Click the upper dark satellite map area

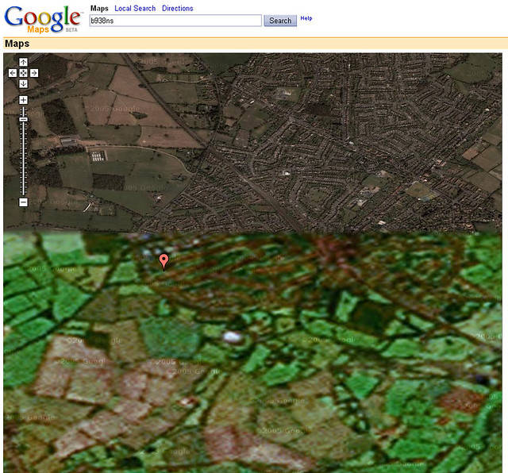point(317,143)
